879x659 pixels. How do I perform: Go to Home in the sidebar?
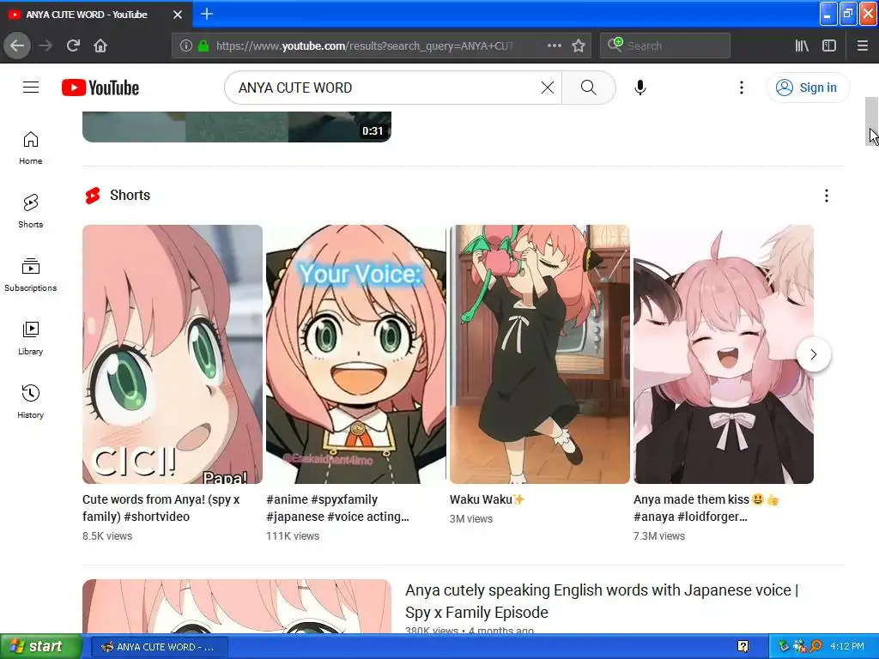(x=30, y=148)
